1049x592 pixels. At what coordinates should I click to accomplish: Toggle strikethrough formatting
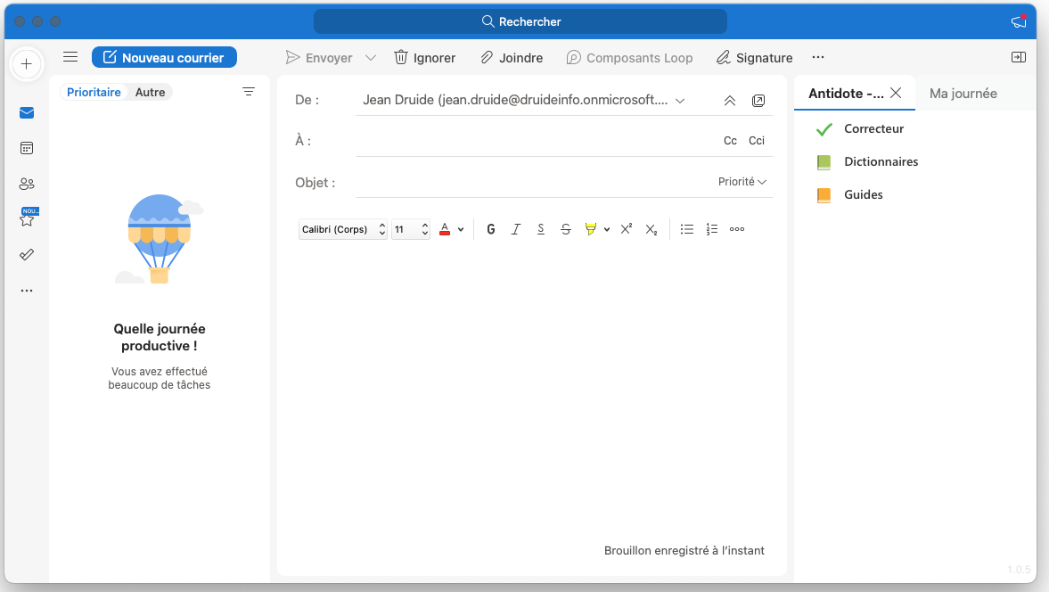566,229
